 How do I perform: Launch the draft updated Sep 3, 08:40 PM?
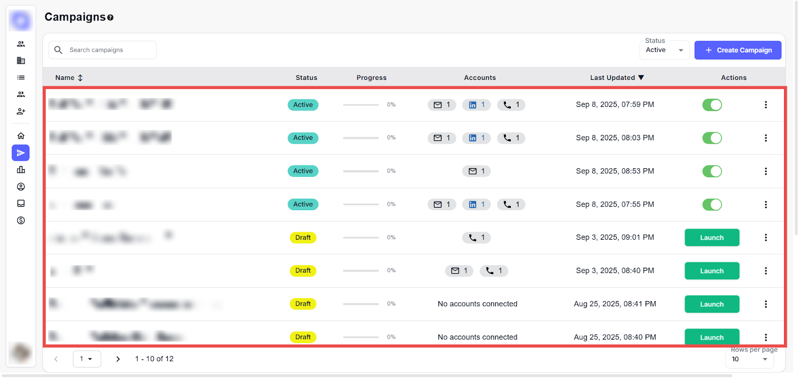pyautogui.click(x=712, y=271)
